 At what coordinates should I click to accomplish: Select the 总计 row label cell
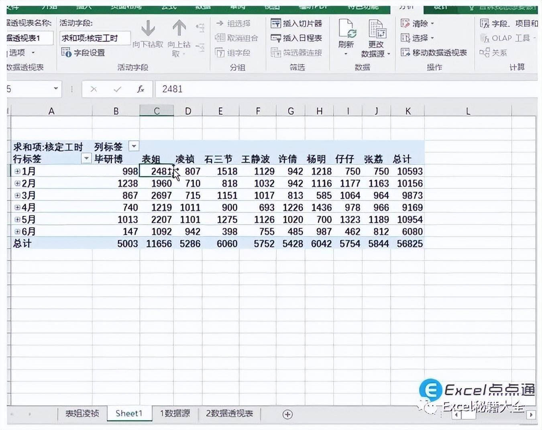51,244
